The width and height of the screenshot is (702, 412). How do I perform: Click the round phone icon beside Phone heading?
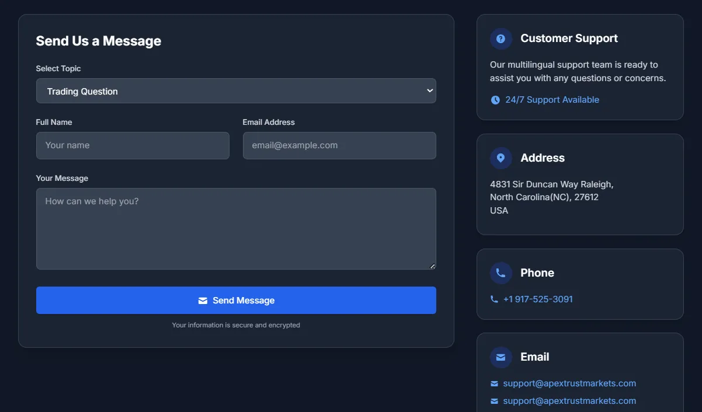click(501, 273)
